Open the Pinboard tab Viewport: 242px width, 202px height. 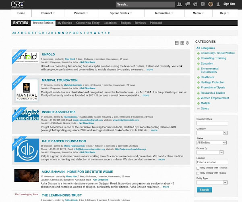[156, 23]
